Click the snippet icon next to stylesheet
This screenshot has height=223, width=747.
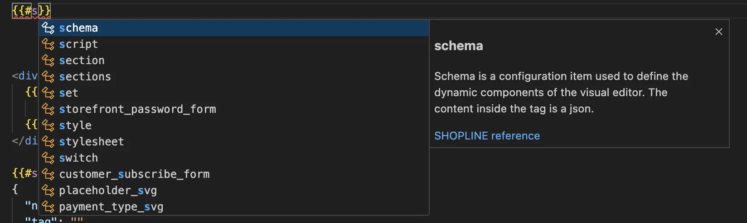pyautogui.click(x=48, y=142)
